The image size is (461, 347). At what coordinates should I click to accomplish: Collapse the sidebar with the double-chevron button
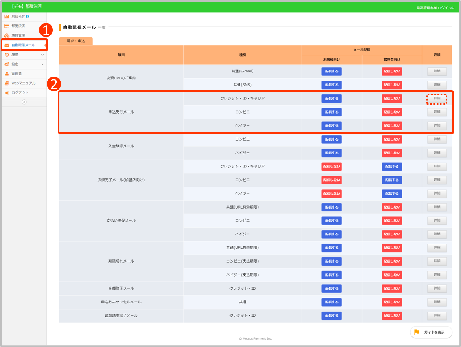24,102
